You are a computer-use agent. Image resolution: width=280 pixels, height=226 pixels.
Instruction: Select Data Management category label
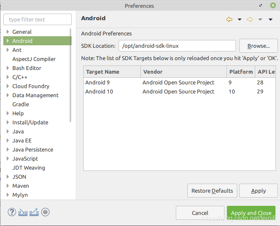coord(35,96)
